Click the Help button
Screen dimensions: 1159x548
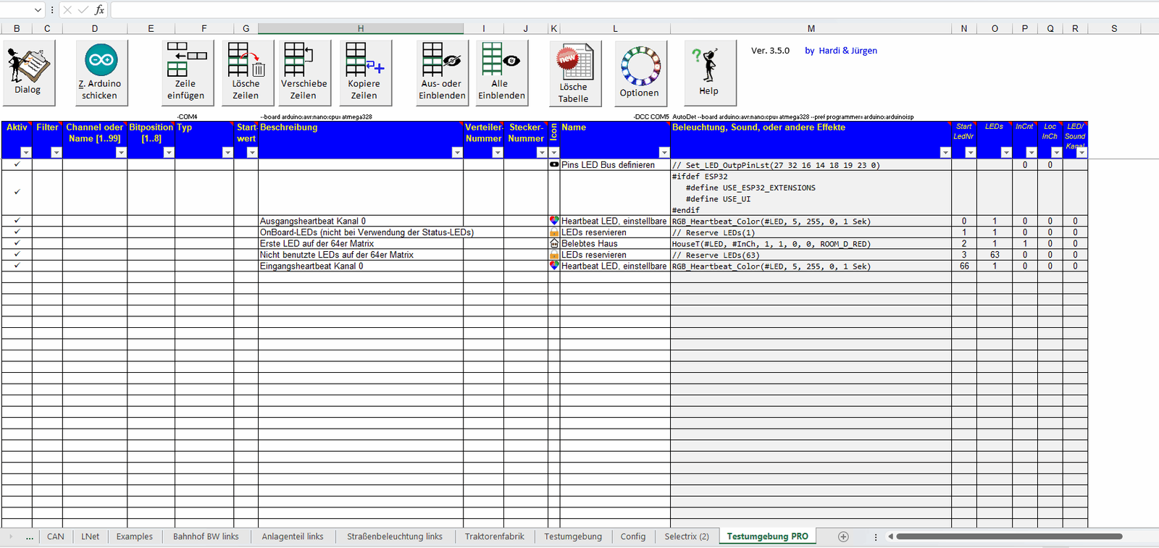[x=709, y=72]
